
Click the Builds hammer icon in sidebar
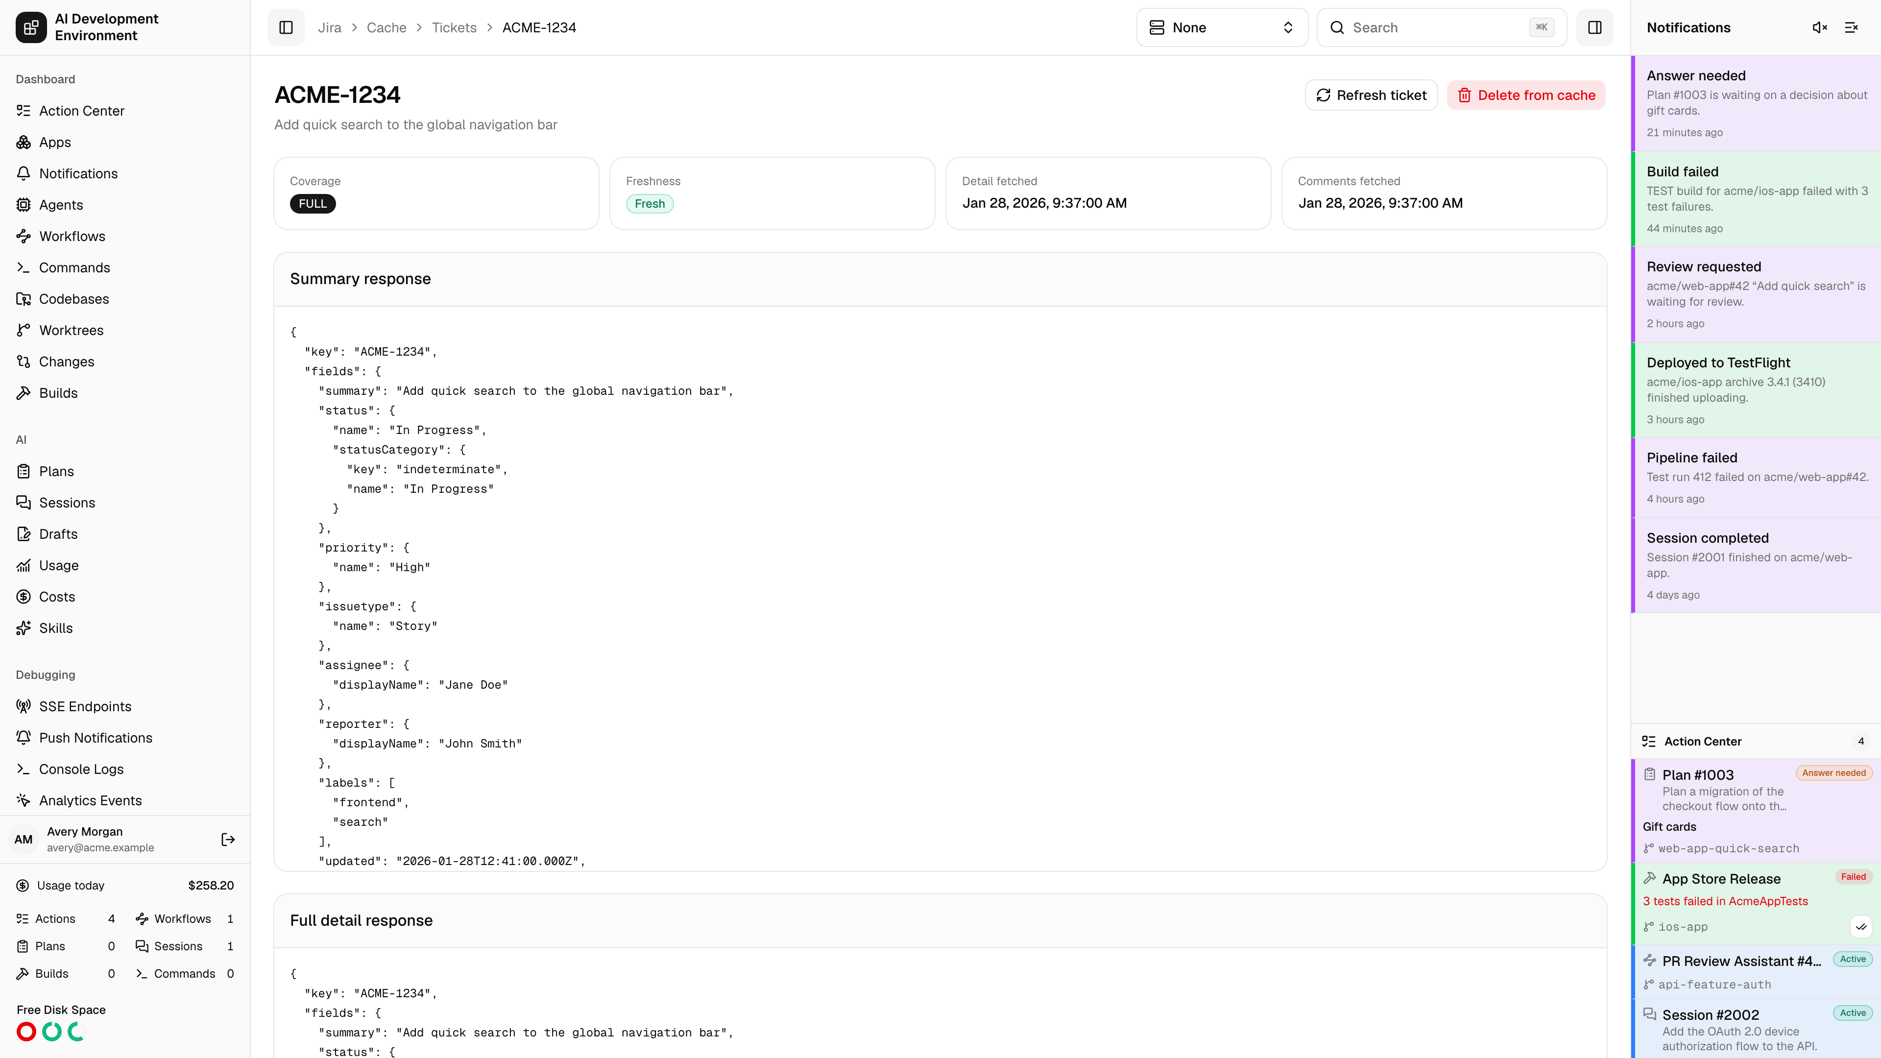point(24,393)
